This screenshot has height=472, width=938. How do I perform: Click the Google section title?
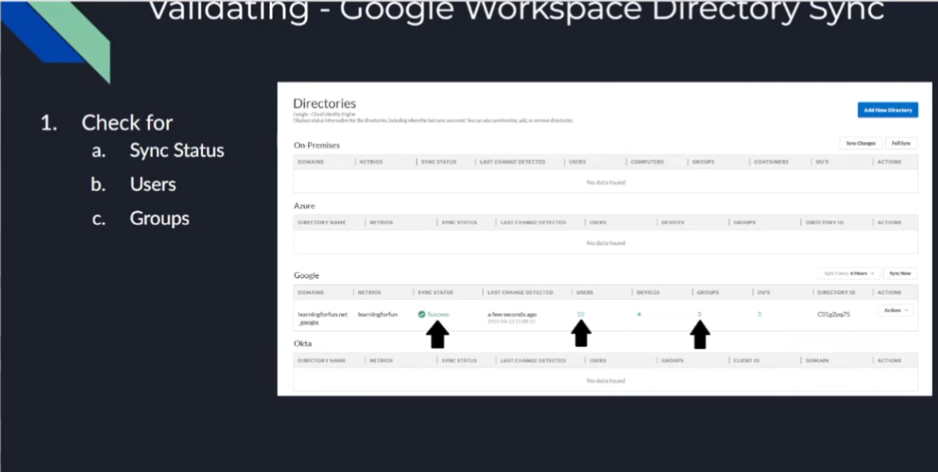306,275
